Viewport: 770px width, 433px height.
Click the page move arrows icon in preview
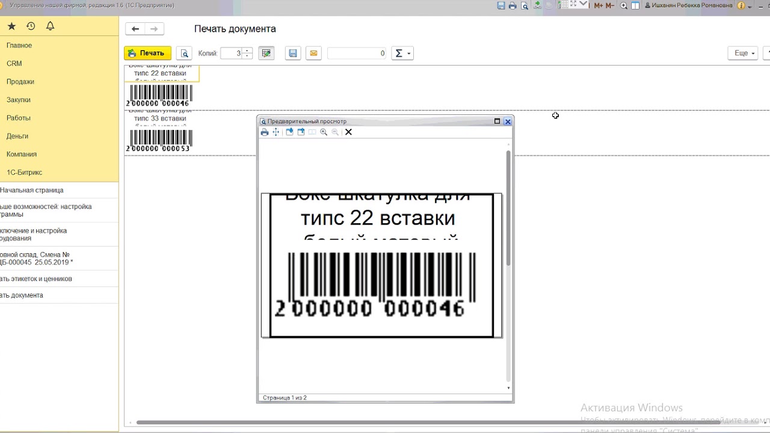[x=276, y=132]
